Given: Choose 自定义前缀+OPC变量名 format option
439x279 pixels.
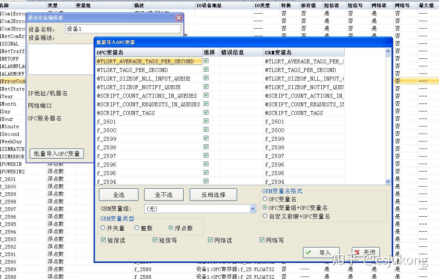Looking at the screenshot, I should pyautogui.click(x=264, y=216).
